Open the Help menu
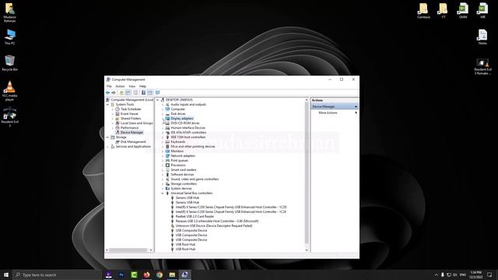This screenshot has height=280, width=498. click(x=142, y=86)
